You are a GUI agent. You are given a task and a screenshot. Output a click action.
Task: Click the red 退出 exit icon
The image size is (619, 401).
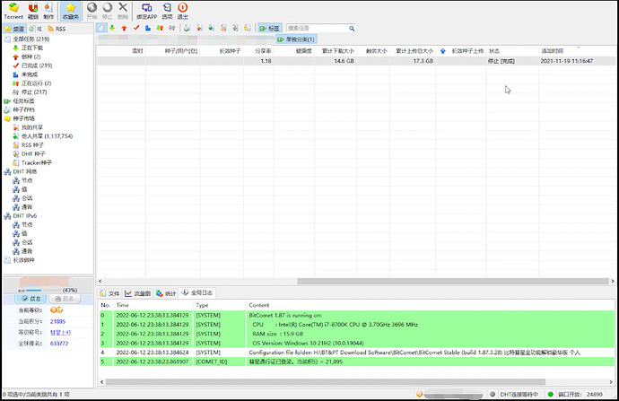pos(183,10)
